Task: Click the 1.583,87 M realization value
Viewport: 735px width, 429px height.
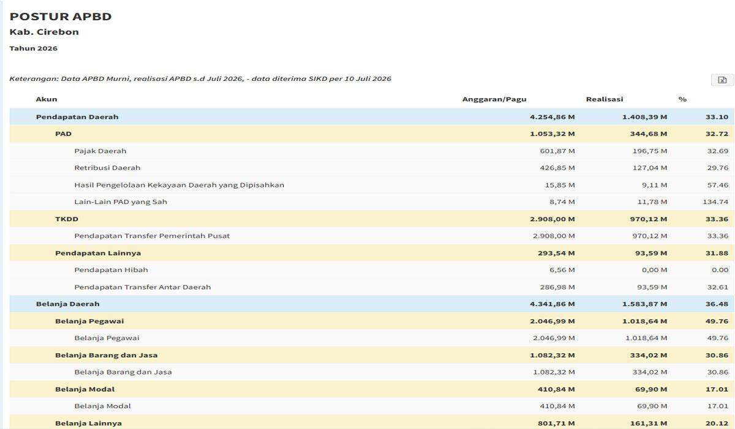Action: pyautogui.click(x=644, y=304)
